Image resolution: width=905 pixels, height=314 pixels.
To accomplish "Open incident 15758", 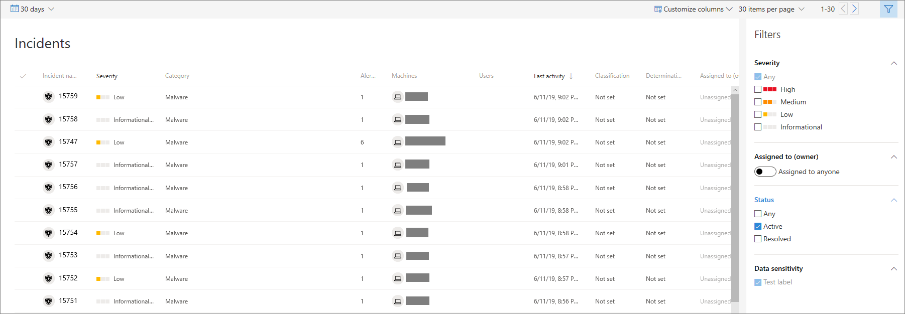I will [x=68, y=119].
